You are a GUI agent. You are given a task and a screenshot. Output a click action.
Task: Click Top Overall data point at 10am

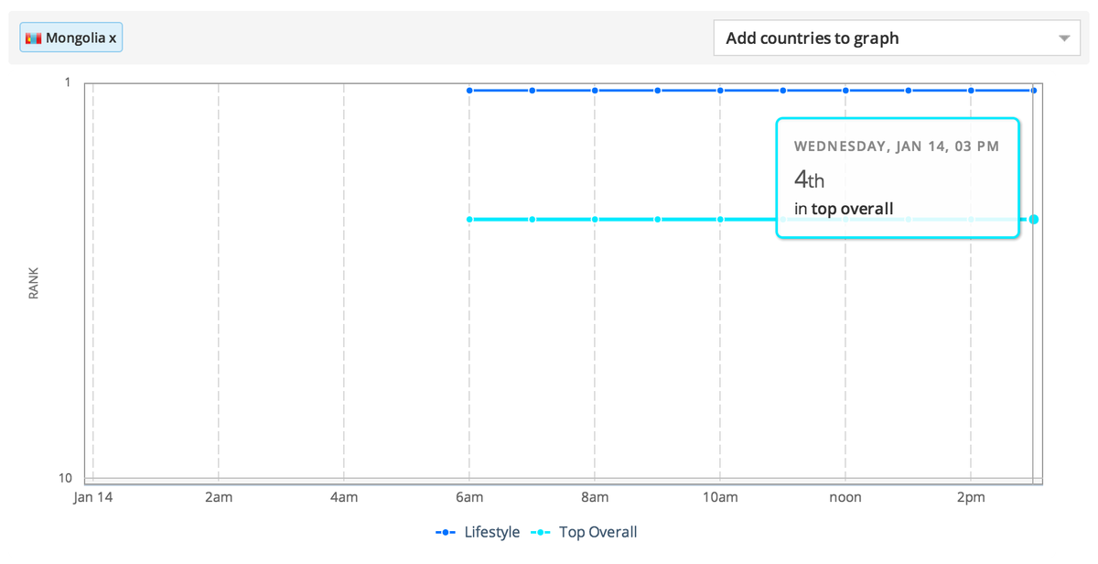[720, 220]
